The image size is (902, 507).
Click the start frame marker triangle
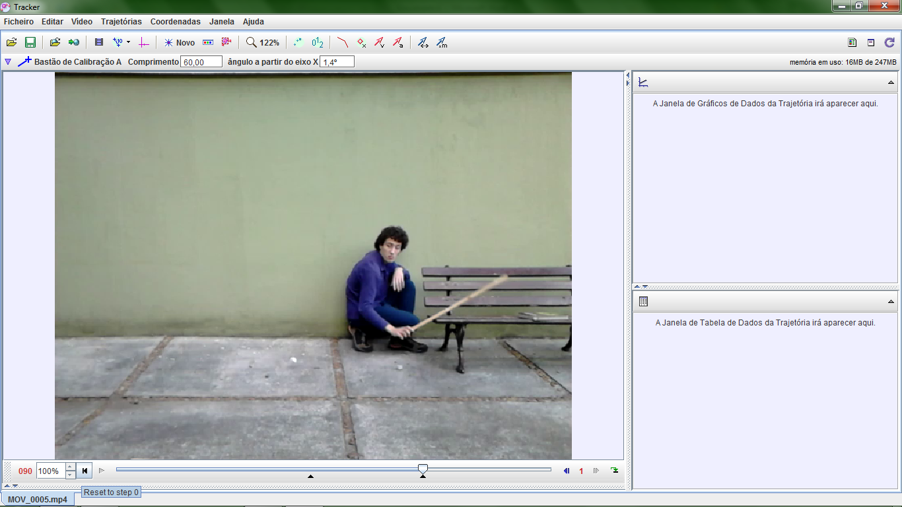click(x=310, y=476)
